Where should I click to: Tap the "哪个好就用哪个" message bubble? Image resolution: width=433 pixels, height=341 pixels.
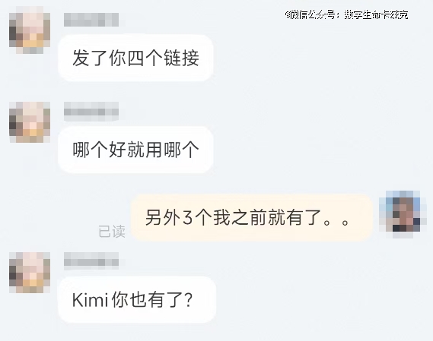tap(135, 150)
